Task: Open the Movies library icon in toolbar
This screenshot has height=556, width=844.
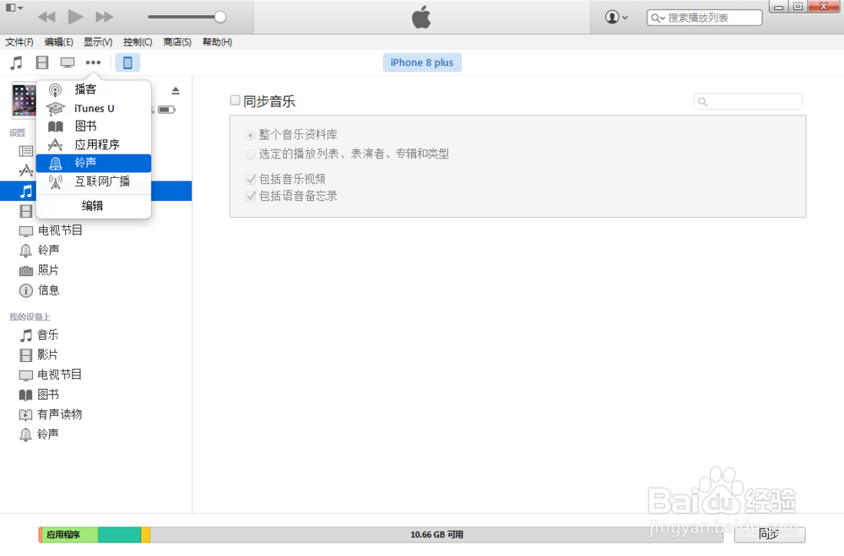Action: tap(42, 63)
